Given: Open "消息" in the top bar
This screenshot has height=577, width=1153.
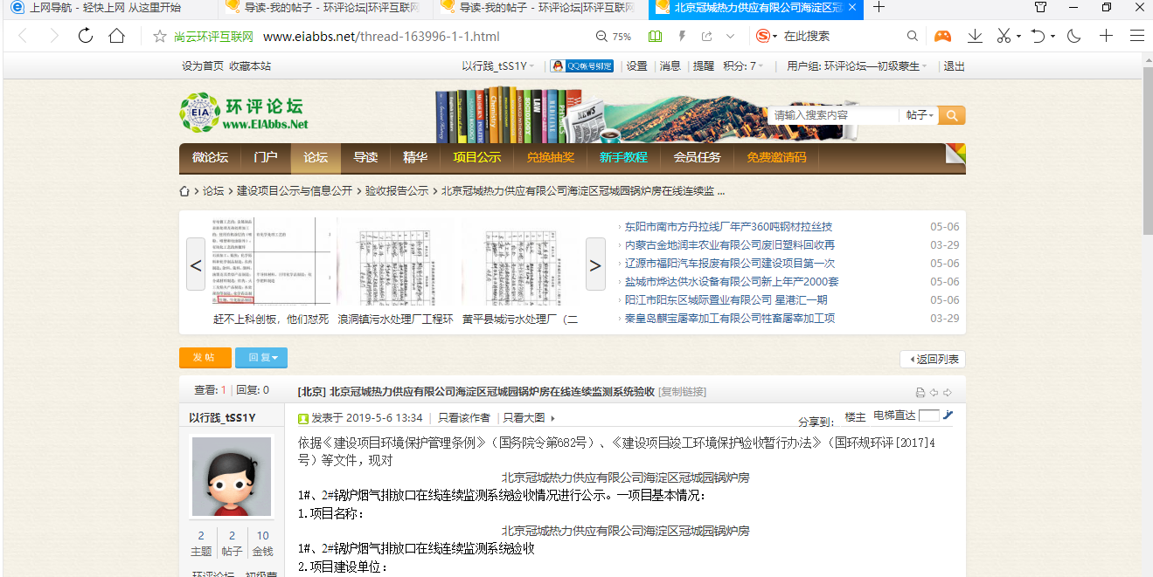Looking at the screenshot, I should pyautogui.click(x=670, y=66).
